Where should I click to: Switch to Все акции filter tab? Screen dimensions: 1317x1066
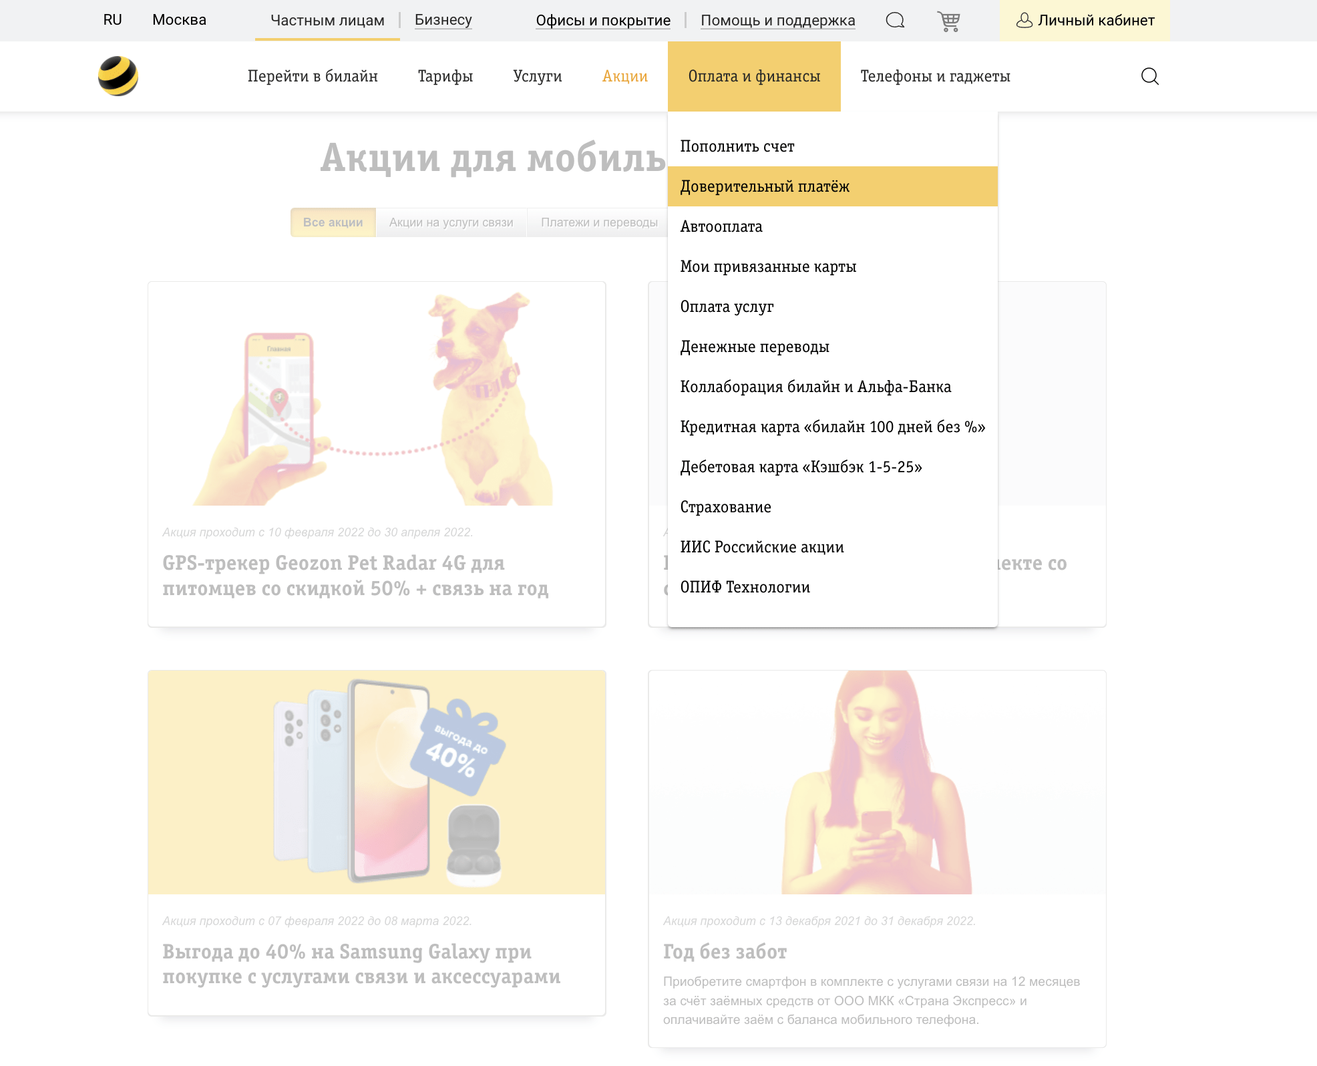coord(333,222)
